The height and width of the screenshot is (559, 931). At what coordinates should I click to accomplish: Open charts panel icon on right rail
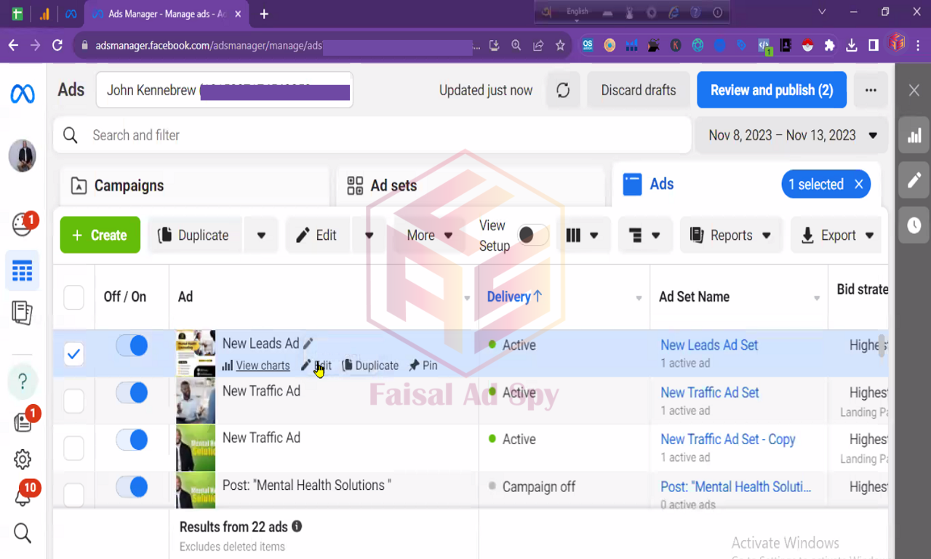point(914,135)
